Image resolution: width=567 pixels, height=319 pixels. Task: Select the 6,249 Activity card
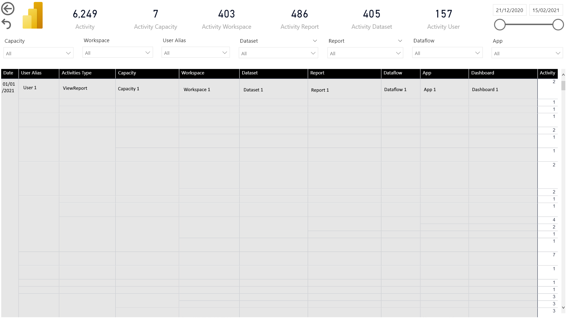pyautogui.click(x=85, y=19)
